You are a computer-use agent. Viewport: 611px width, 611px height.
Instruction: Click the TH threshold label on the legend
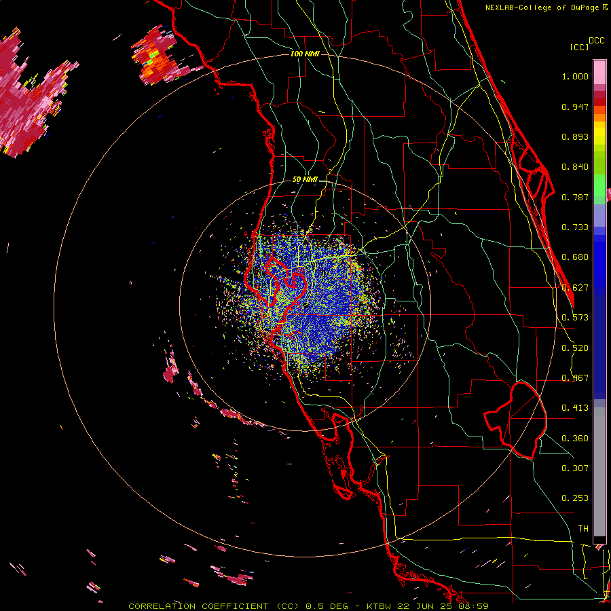583,529
